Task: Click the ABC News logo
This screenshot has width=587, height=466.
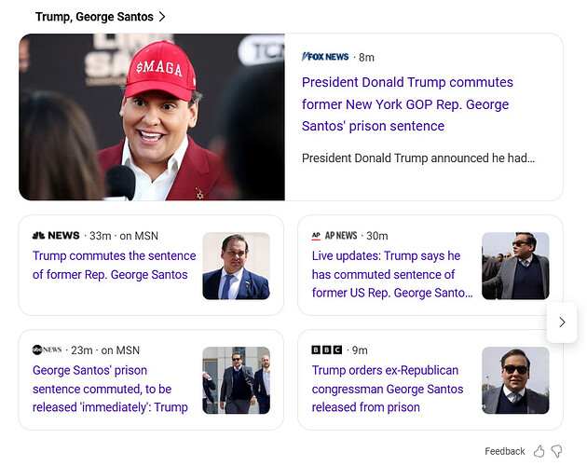Action: point(48,350)
